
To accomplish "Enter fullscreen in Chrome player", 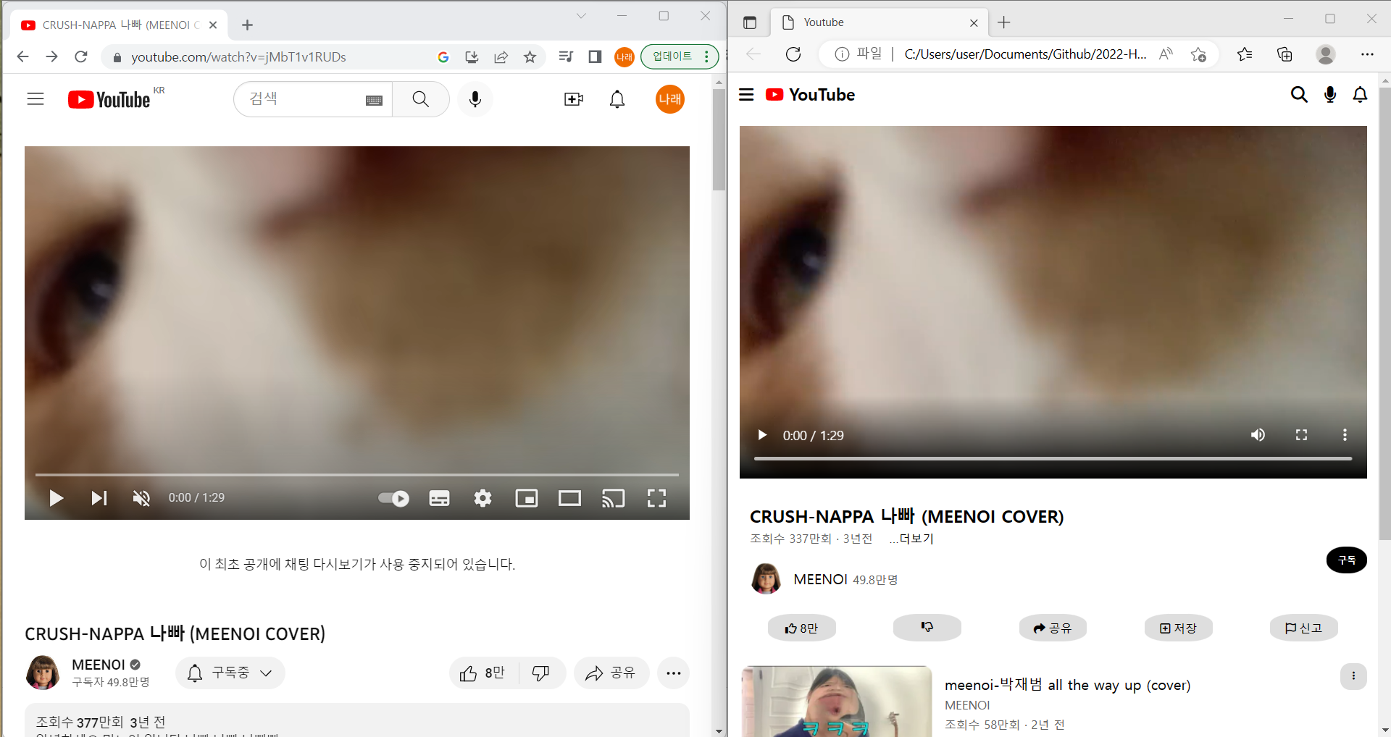I will pos(656,498).
